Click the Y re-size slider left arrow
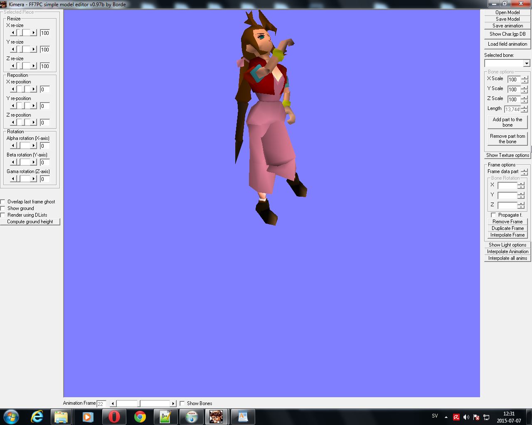 click(13, 49)
